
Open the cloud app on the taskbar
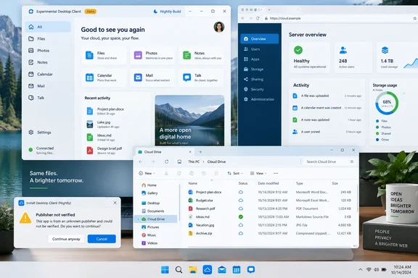point(207,270)
